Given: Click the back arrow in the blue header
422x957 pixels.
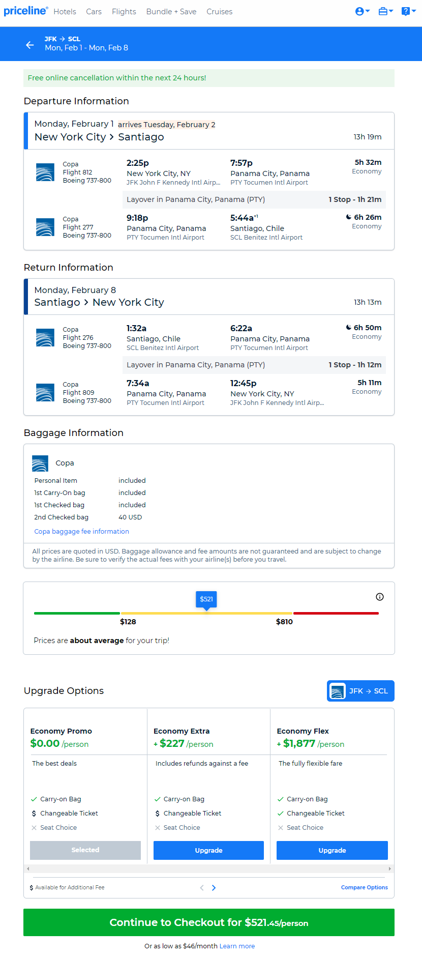Looking at the screenshot, I should coord(30,45).
